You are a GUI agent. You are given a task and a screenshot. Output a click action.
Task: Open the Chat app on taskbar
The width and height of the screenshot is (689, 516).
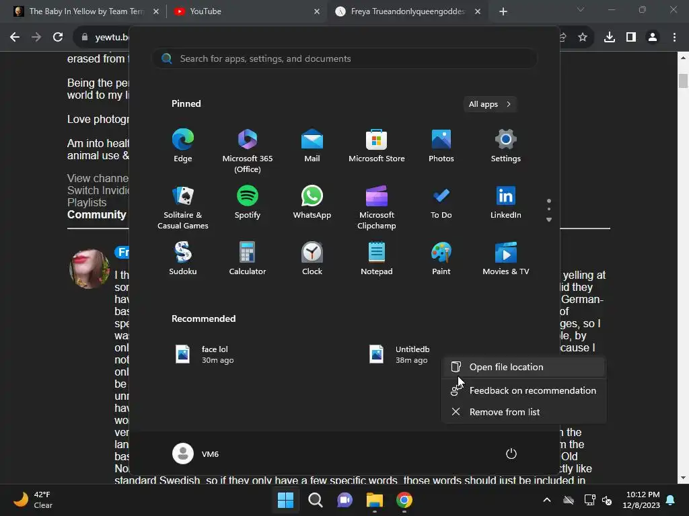[345, 500]
